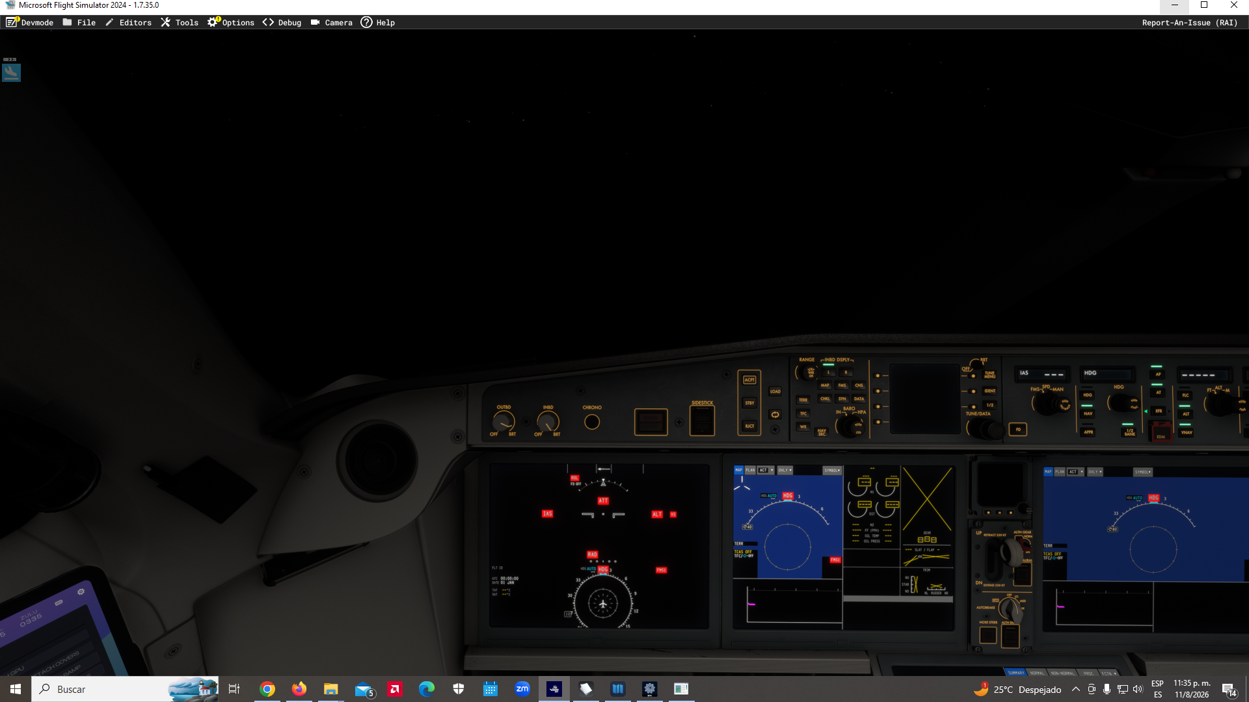
Task: Push the 1/2 page button
Action: tap(989, 405)
